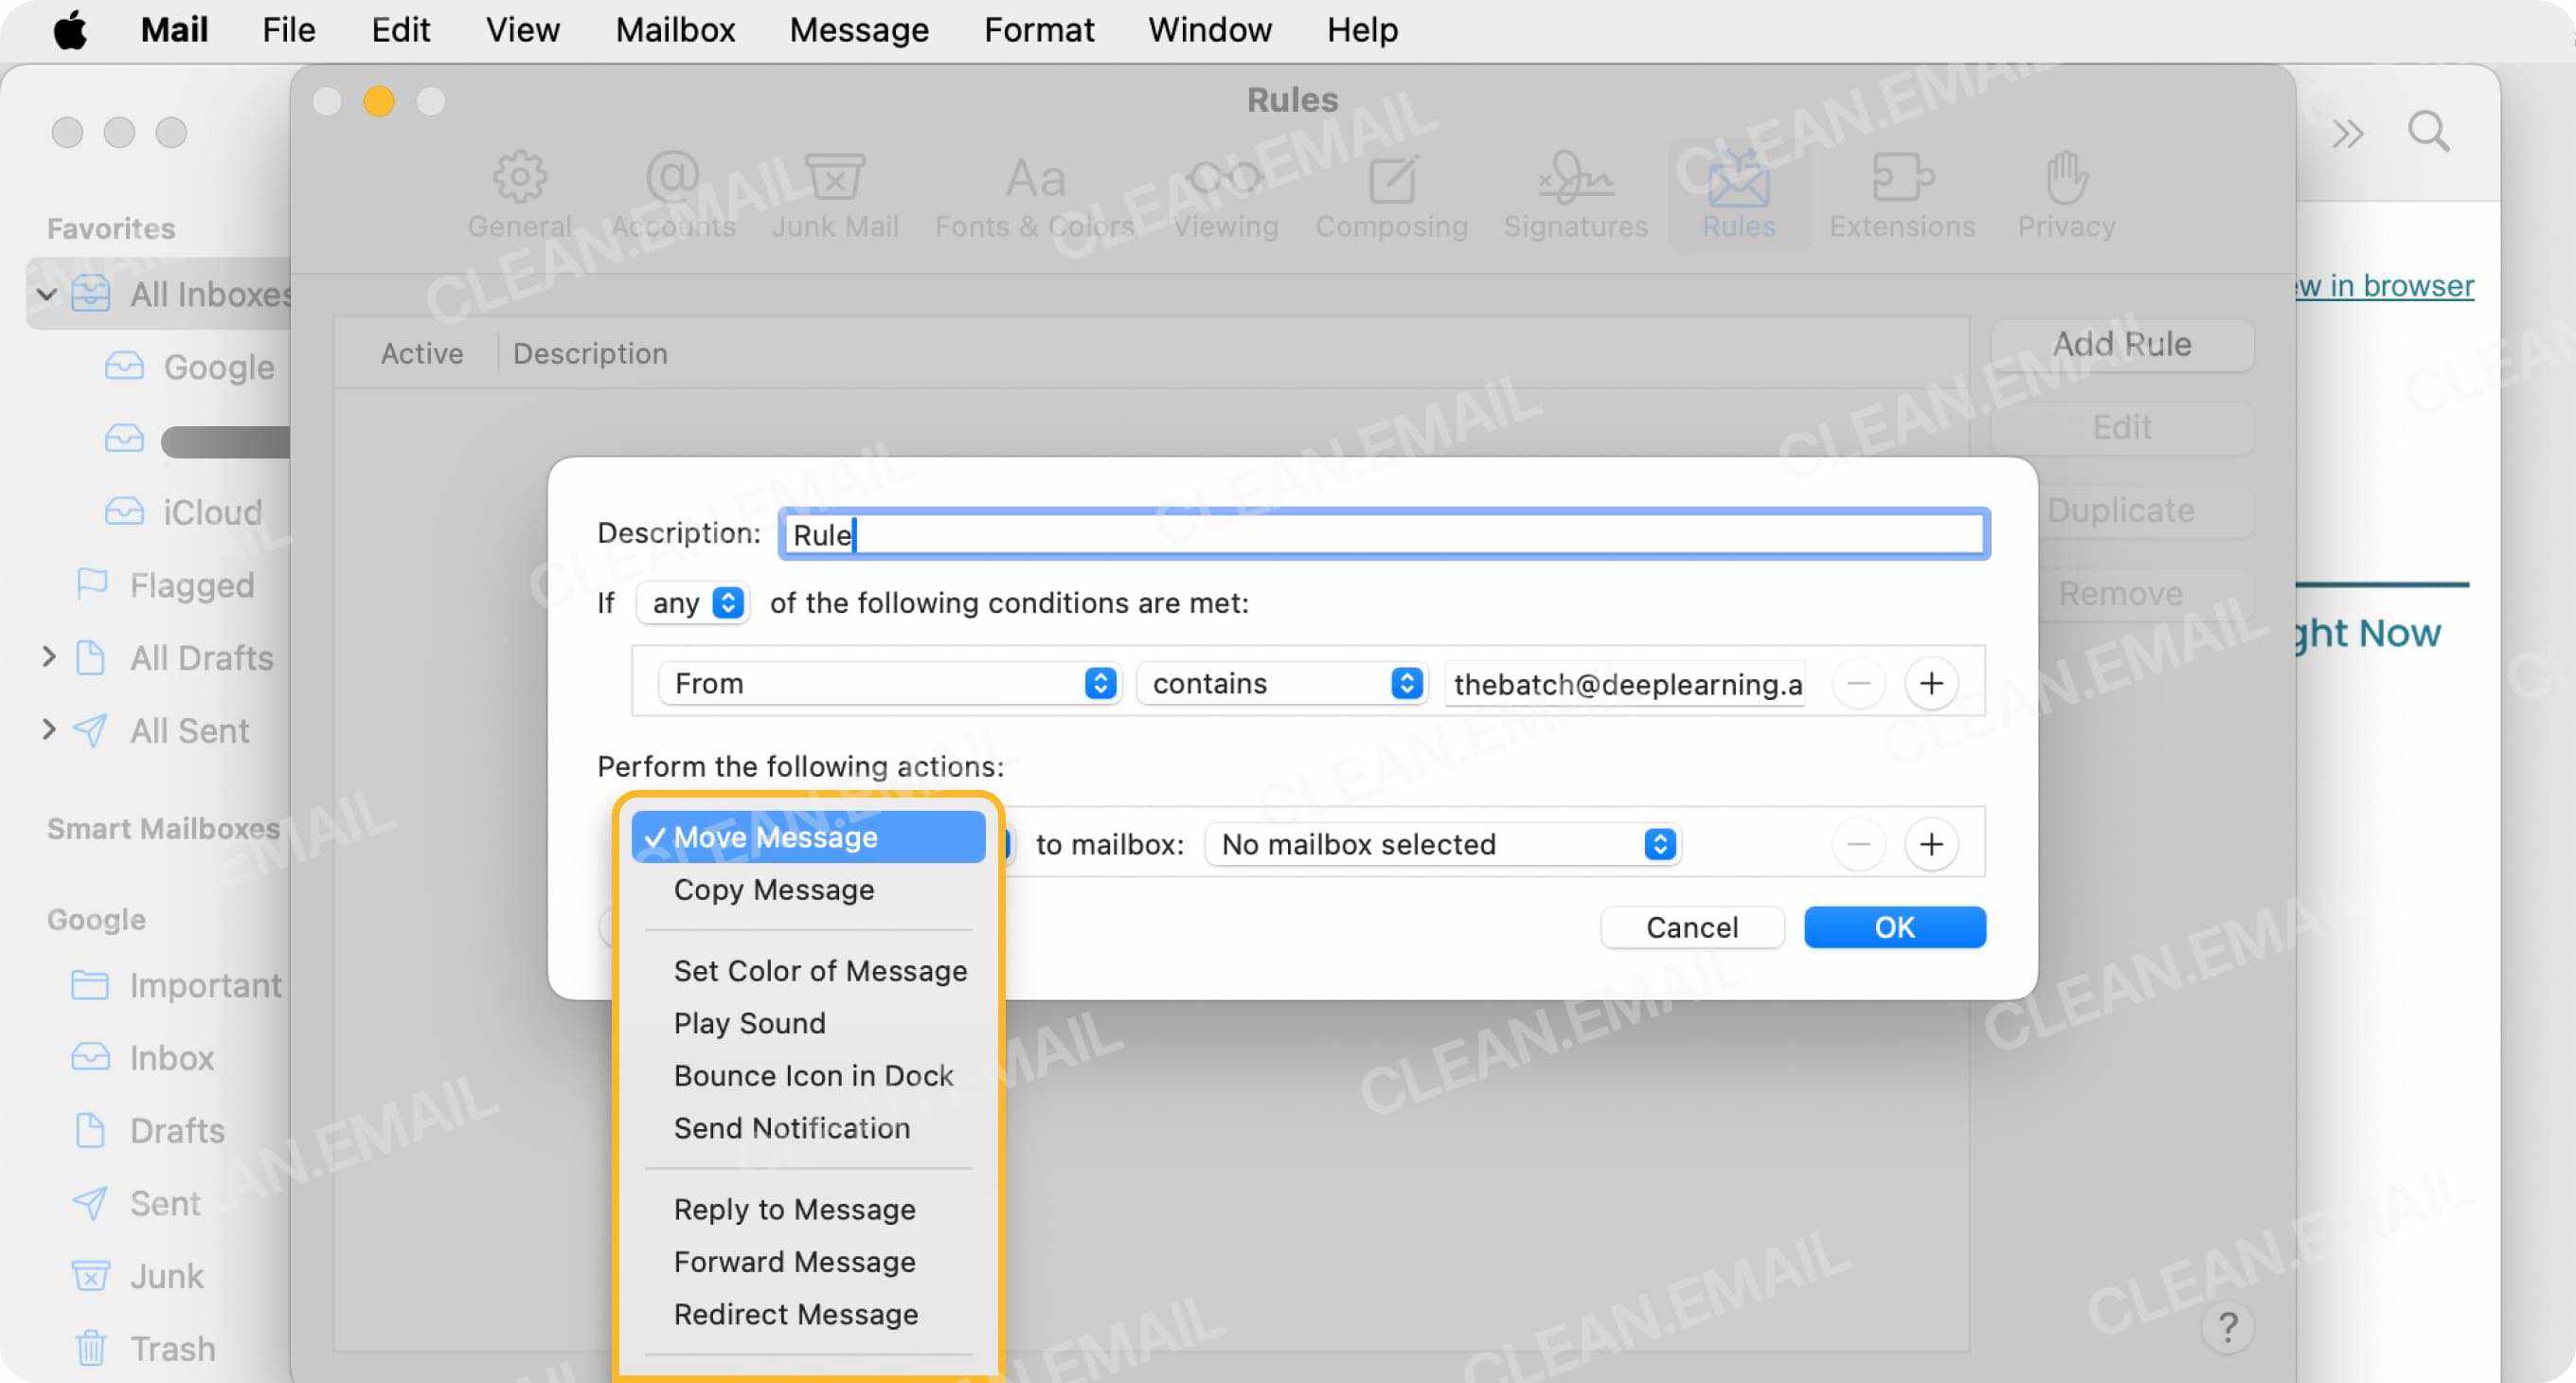Viewport: 2576px width, 1383px height.
Task: Click the view in browser link
Action: point(2384,286)
